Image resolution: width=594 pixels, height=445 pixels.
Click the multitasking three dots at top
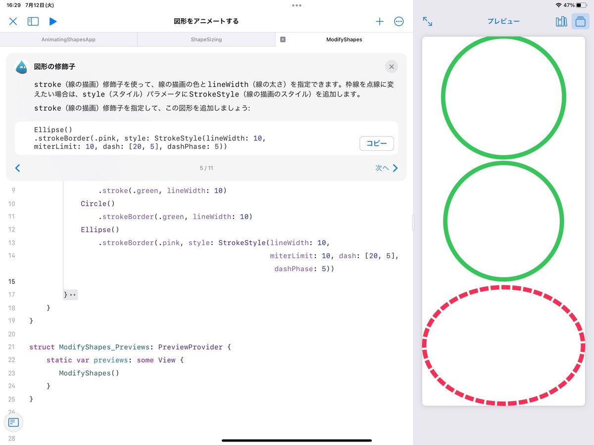pyautogui.click(x=297, y=5)
